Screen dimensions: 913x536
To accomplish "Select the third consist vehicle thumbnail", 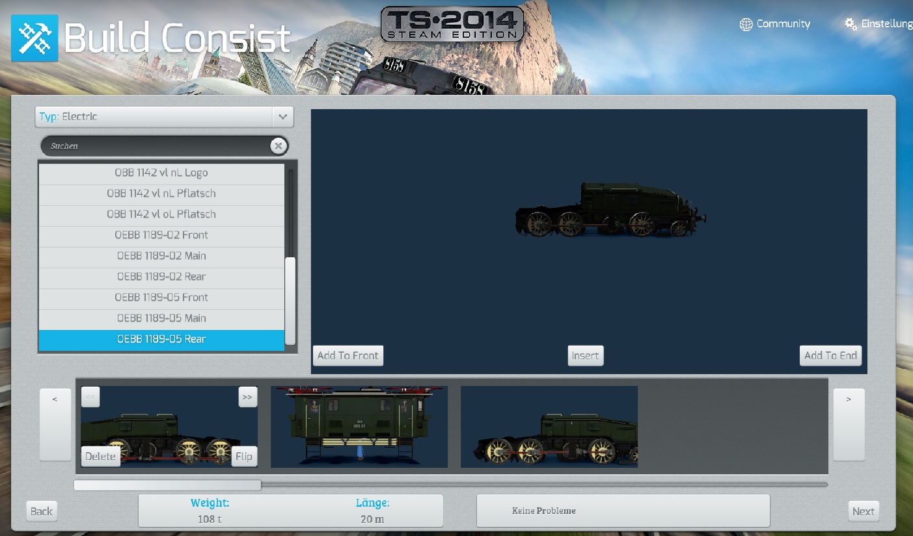I will (549, 427).
